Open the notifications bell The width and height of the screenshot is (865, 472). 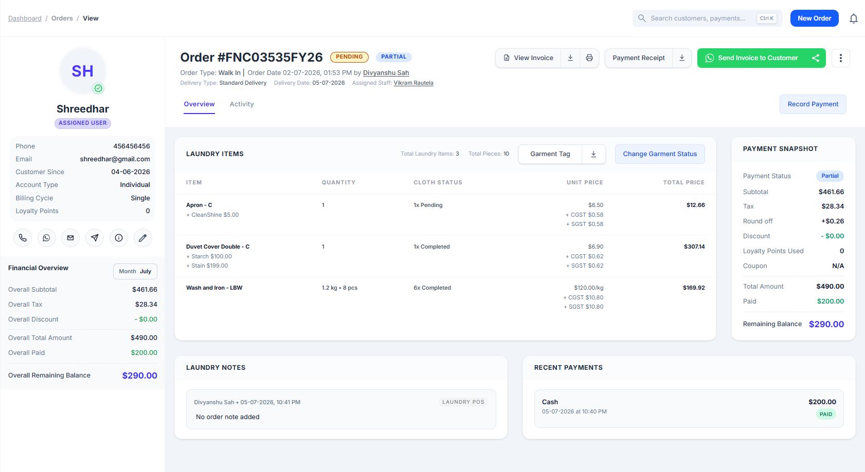853,18
